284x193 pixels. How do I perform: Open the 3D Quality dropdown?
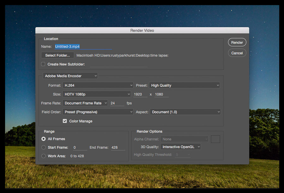point(180,147)
